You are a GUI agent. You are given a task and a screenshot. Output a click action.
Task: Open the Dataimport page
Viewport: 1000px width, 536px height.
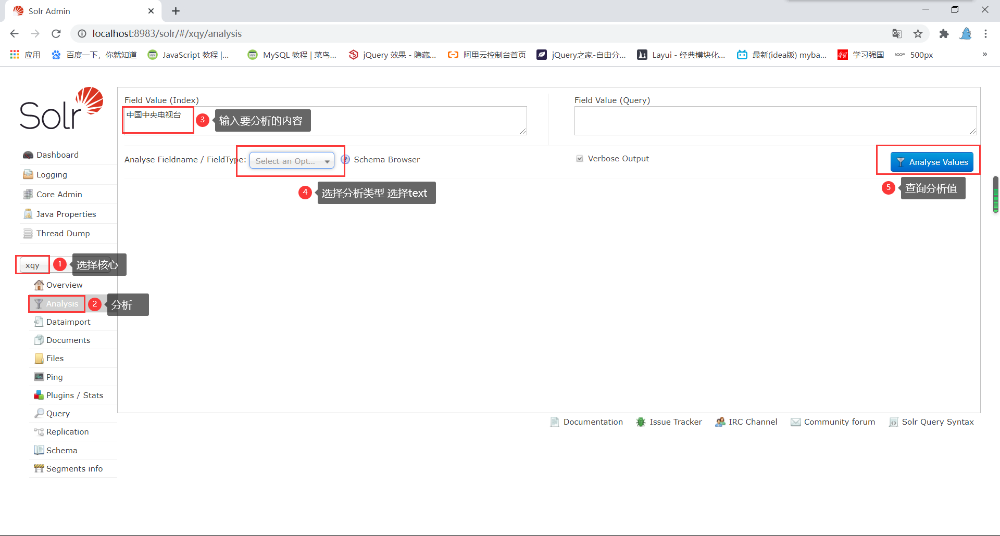click(68, 322)
